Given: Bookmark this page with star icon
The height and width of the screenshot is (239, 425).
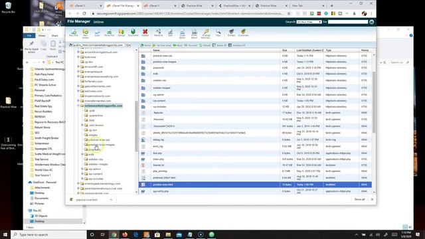Looking at the screenshot, I should click(289, 13).
